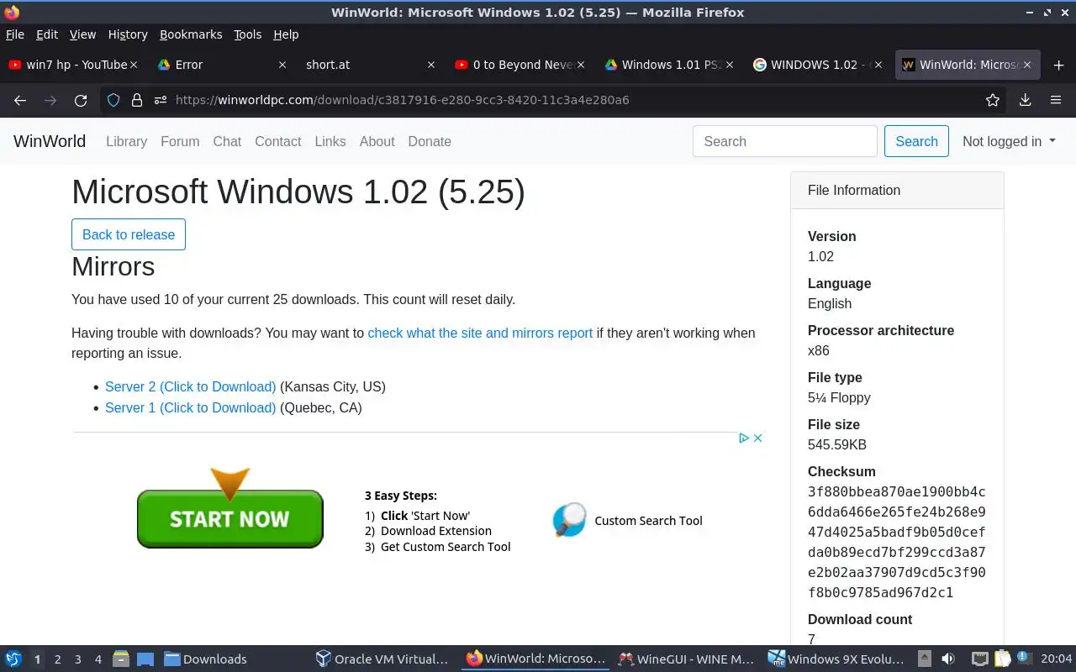Image resolution: width=1076 pixels, height=672 pixels.
Task: Open 'check what the site and mirrors report' link
Action: (x=480, y=333)
